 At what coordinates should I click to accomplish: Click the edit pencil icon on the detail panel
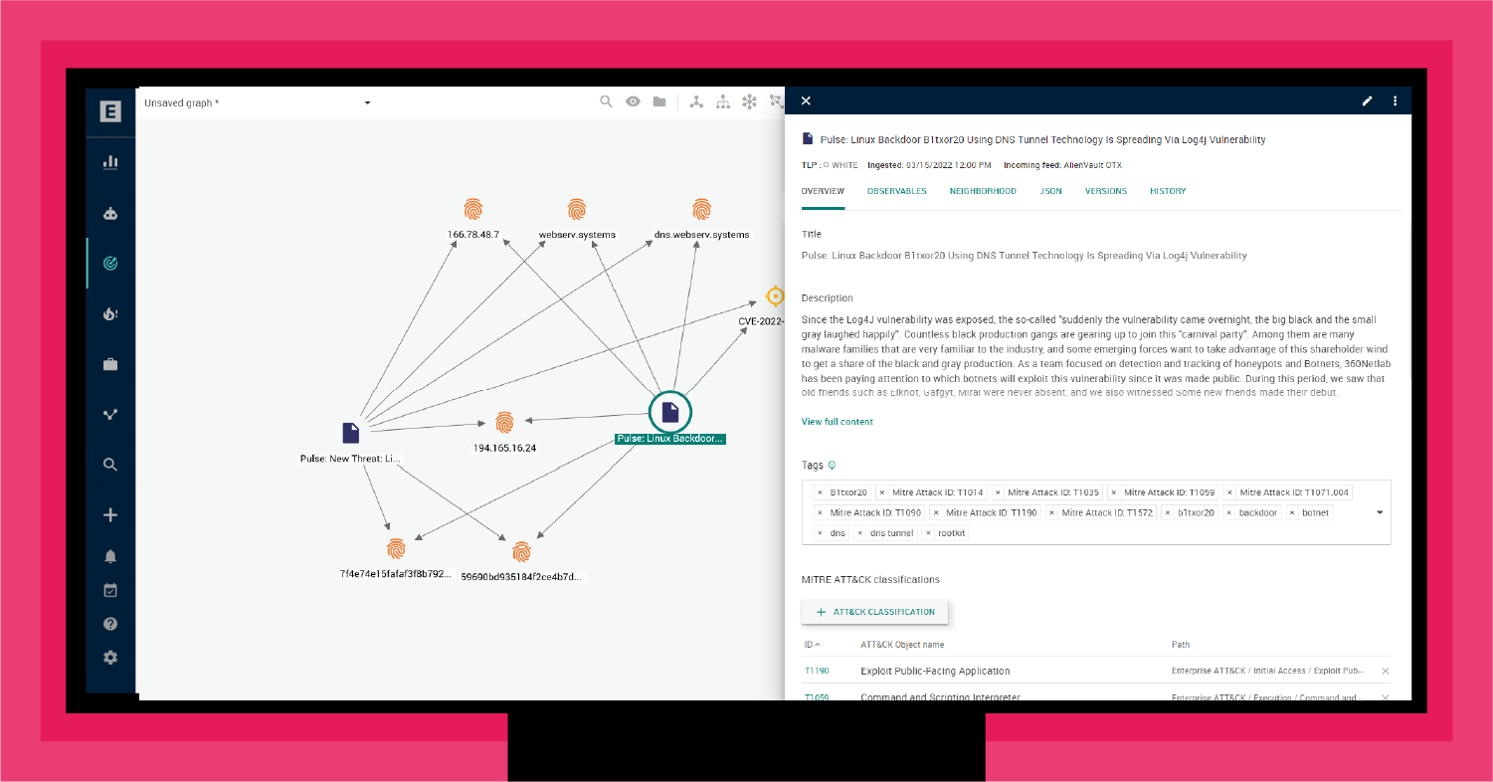(x=1369, y=100)
